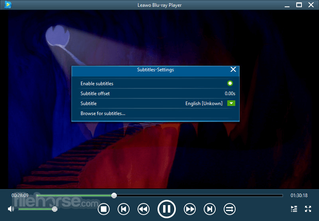Jump to the previous chapter

coord(124,209)
